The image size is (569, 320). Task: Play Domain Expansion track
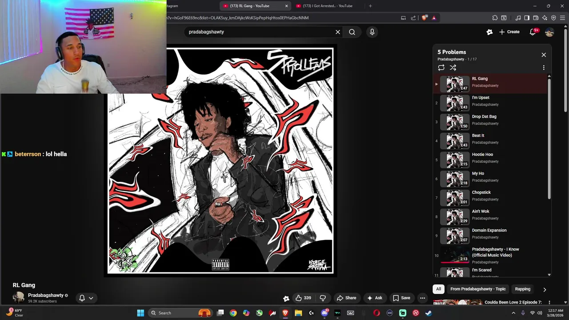pos(490,236)
